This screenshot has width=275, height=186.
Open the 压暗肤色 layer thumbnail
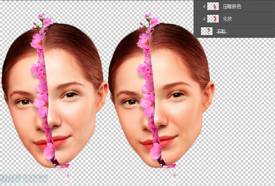[213, 6]
